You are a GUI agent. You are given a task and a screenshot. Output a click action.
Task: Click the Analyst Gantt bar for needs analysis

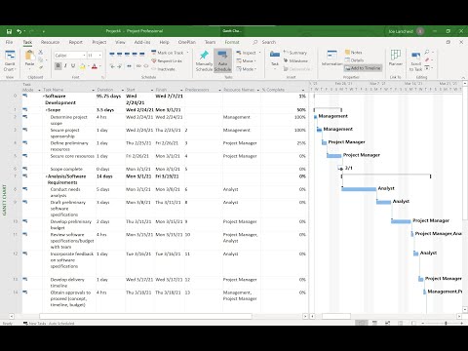[359, 189]
